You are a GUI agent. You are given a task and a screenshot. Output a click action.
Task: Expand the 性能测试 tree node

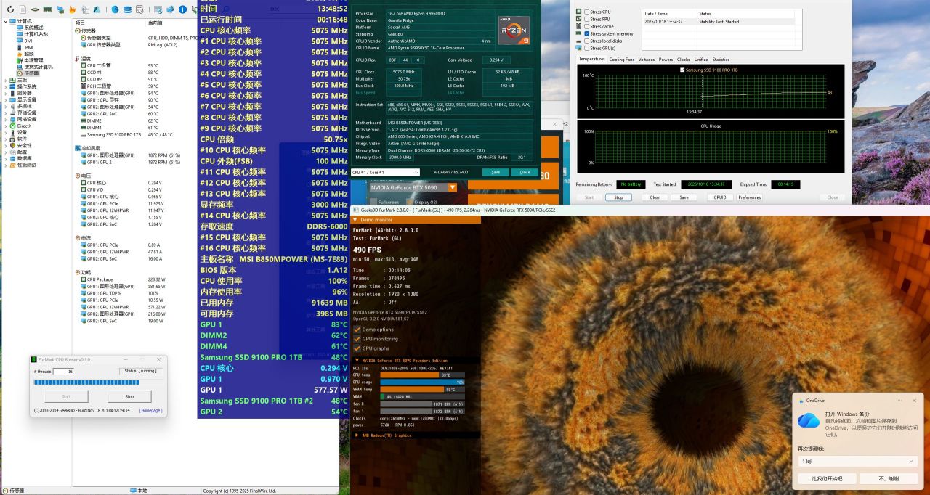(4, 165)
